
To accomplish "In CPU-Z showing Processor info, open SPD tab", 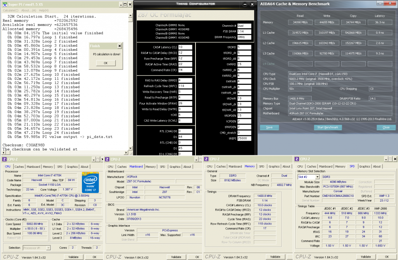I will coord(59,167).
